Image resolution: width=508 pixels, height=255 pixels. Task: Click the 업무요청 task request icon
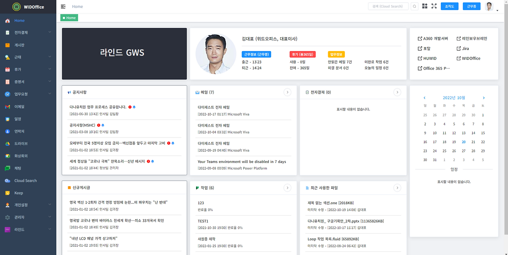7,94
